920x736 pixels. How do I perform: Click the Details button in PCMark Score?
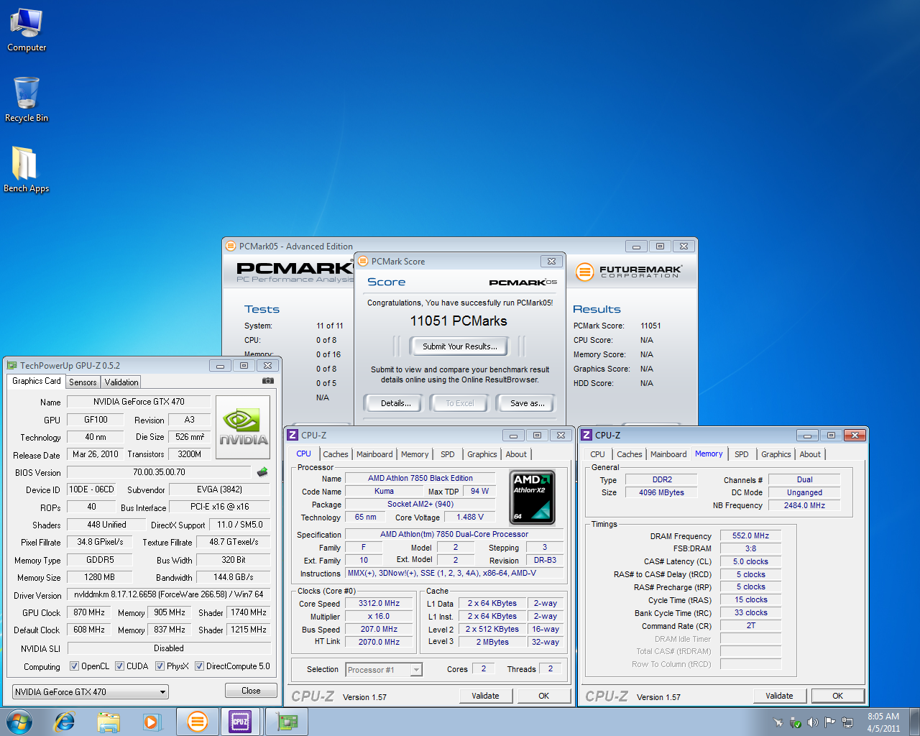pyautogui.click(x=396, y=403)
